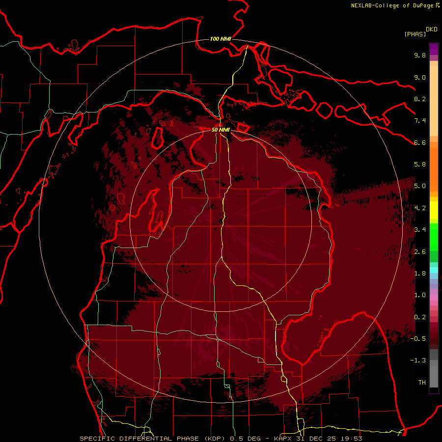The height and width of the screenshot is (442, 442).
Task: Click the 2.6 legend value
Action: pyautogui.click(x=420, y=252)
